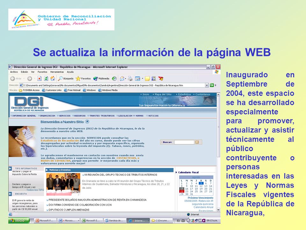Click the Inicio link in the site header

pyautogui.click(x=146, y=94)
